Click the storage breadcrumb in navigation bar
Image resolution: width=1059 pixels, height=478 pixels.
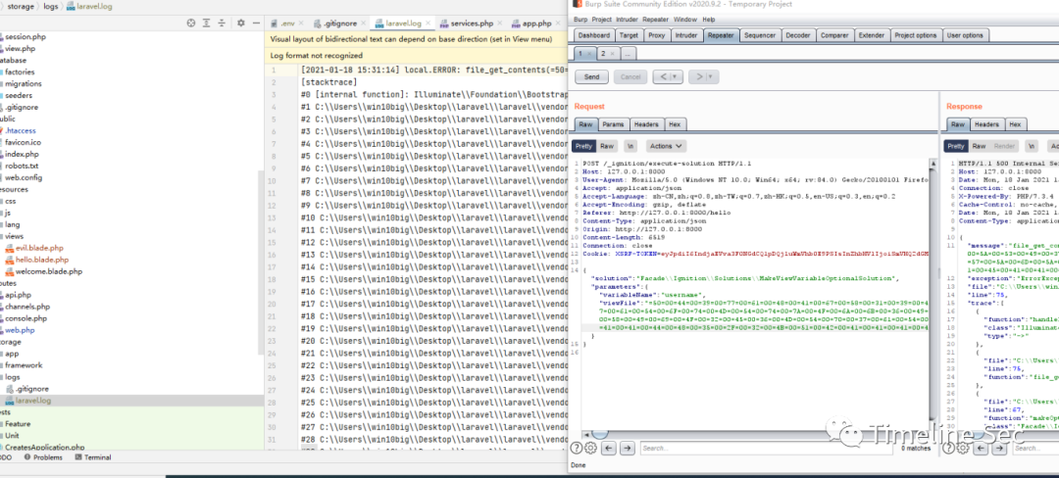point(21,6)
